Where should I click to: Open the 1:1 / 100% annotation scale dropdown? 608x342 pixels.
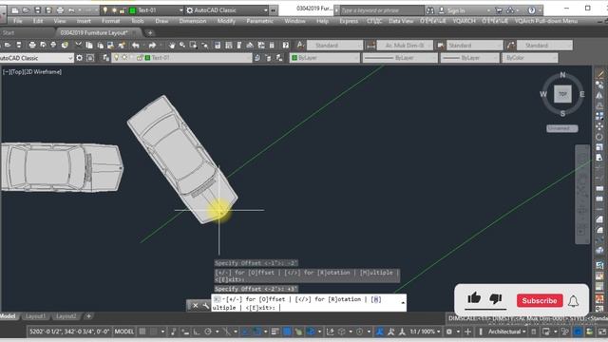(x=425, y=332)
